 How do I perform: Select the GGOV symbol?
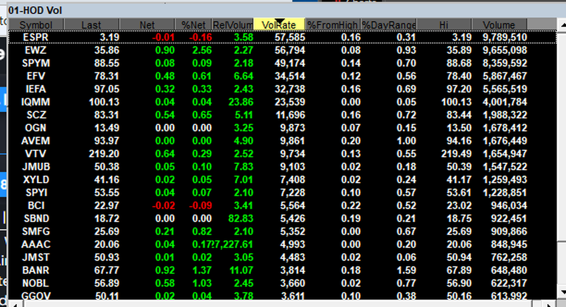(36, 295)
